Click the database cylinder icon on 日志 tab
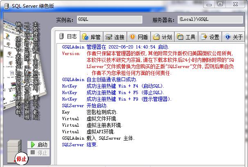 [x=61, y=36]
